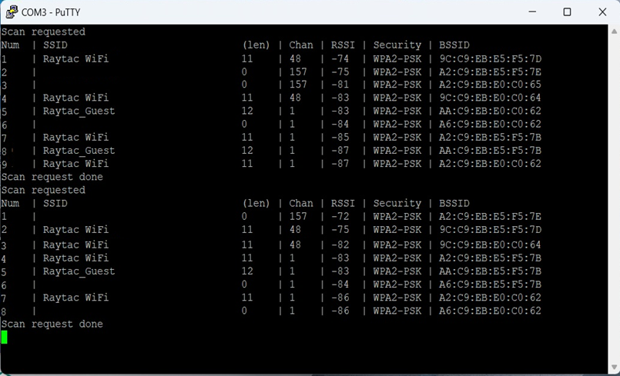Click BSSID A6:C9:EB:E5:F5:7B in second scan

[491, 284]
